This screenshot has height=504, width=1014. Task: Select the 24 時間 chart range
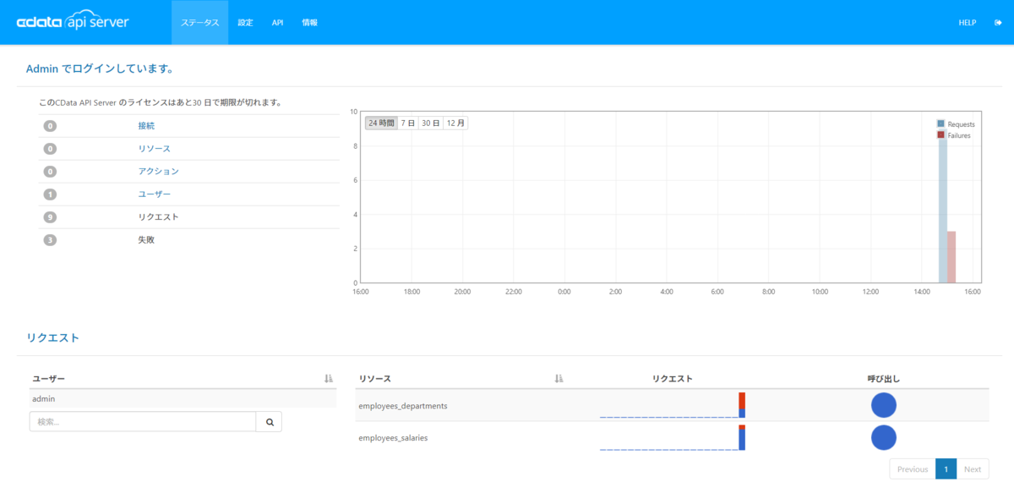pyautogui.click(x=380, y=123)
